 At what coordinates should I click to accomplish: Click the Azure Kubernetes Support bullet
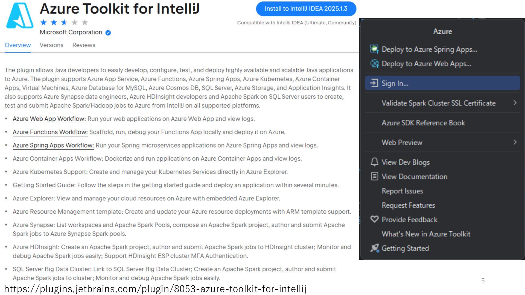[x=150, y=172]
